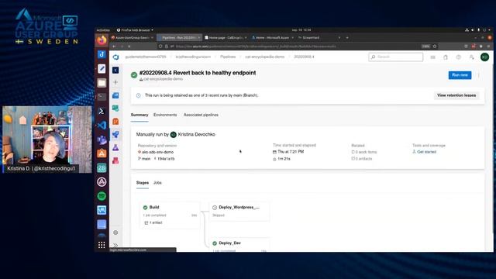Open the Deploy_Wordpress skipped stage
Image resolution: width=496 pixels, height=279 pixels.
(x=239, y=211)
